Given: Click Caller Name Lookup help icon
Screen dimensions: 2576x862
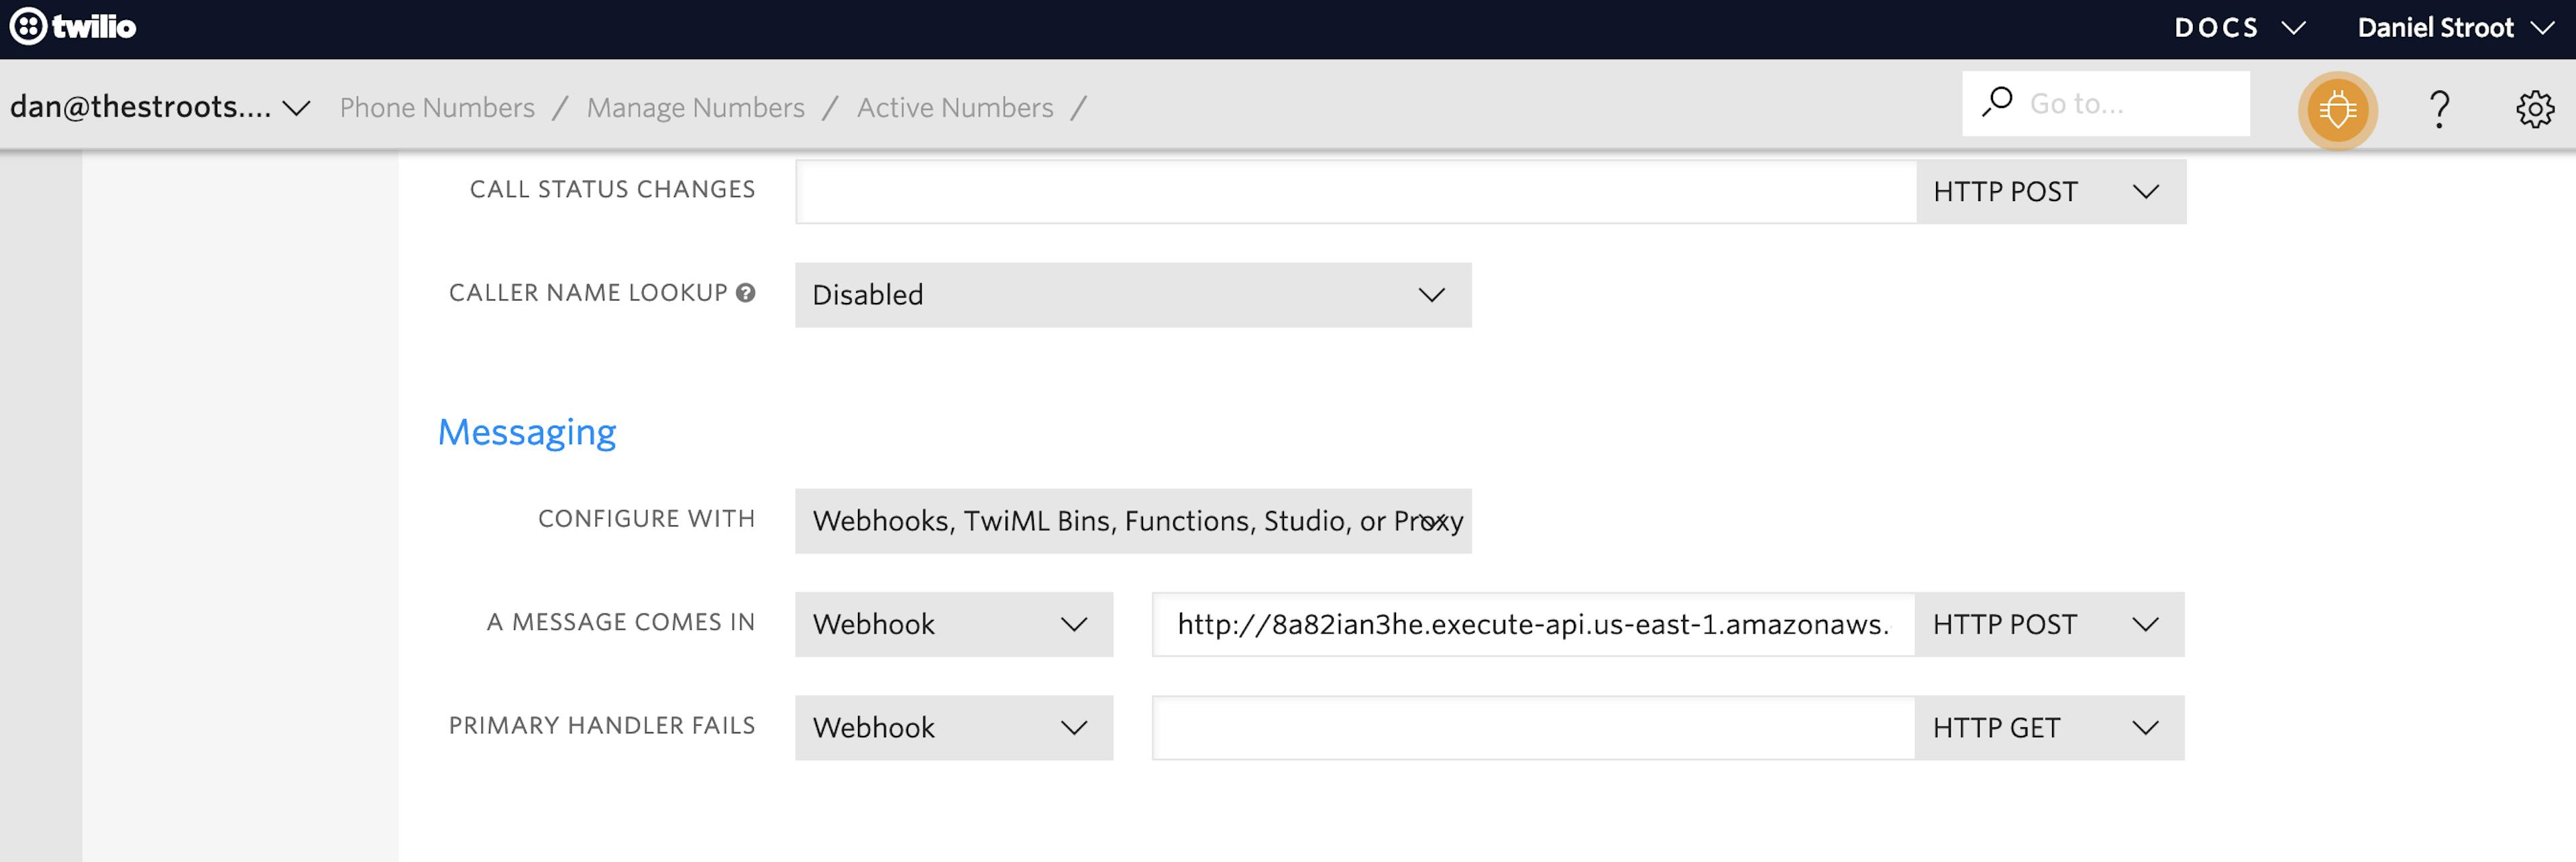Looking at the screenshot, I should pos(745,293).
